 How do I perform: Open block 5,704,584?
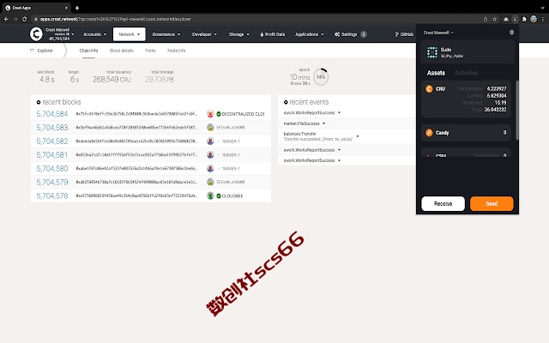click(x=52, y=114)
